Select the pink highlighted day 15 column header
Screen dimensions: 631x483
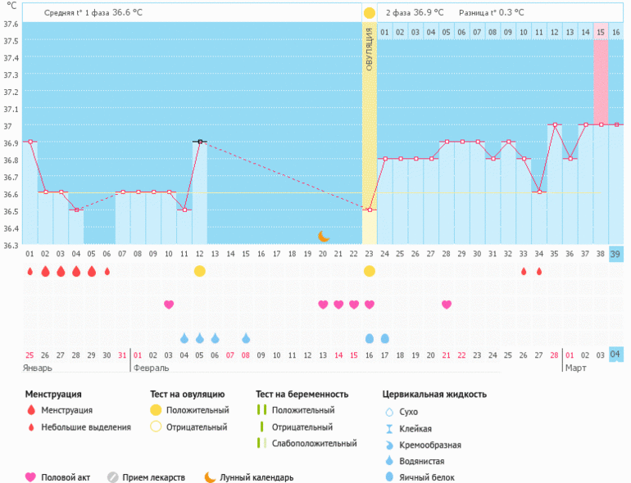(601, 32)
